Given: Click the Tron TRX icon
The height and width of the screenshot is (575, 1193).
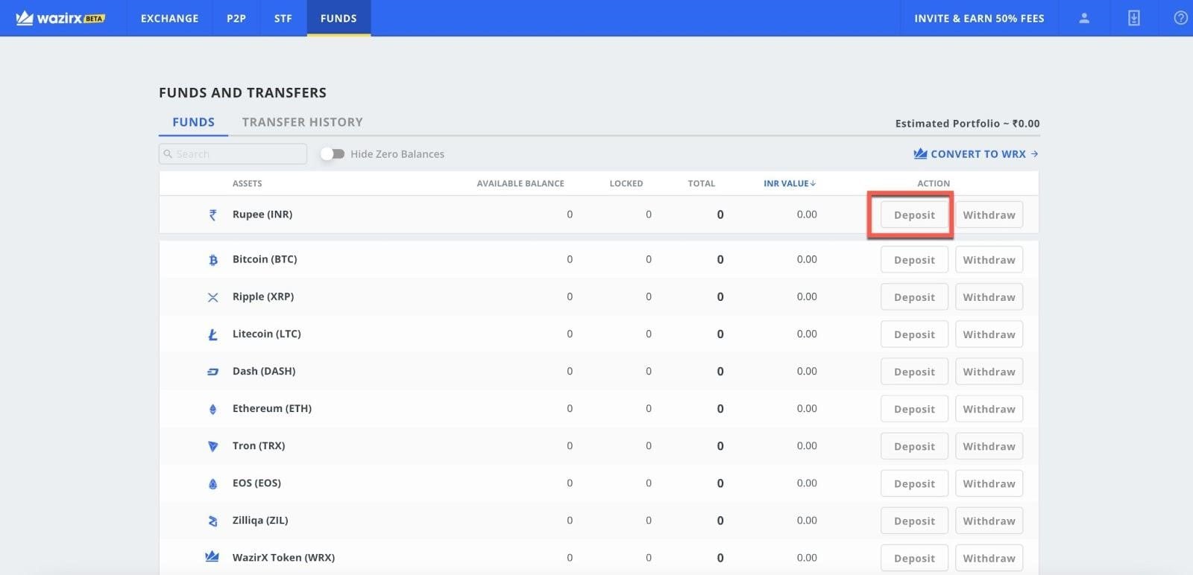Looking at the screenshot, I should coord(213,446).
